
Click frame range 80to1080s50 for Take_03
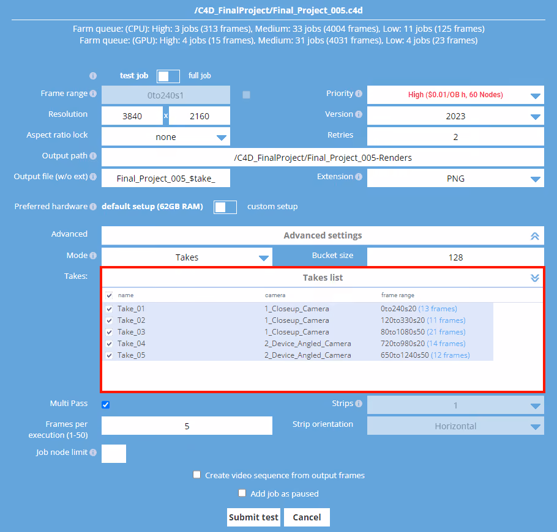(x=403, y=332)
